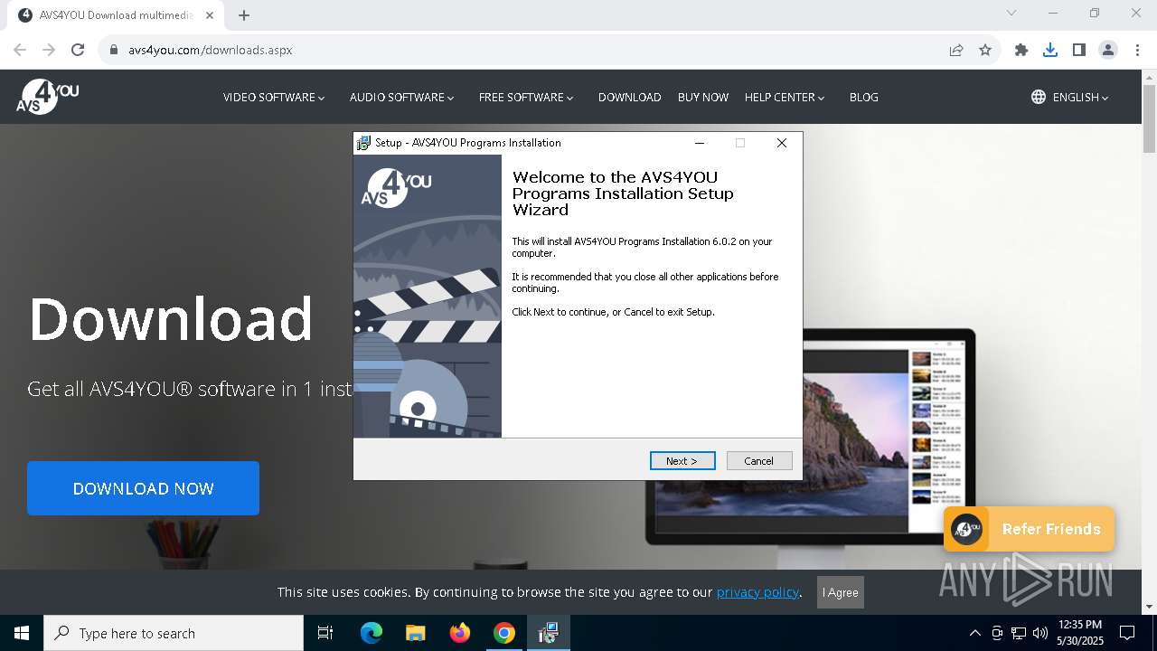Click the address bar URL field
This screenshot has width=1157, height=651.
point(524,50)
